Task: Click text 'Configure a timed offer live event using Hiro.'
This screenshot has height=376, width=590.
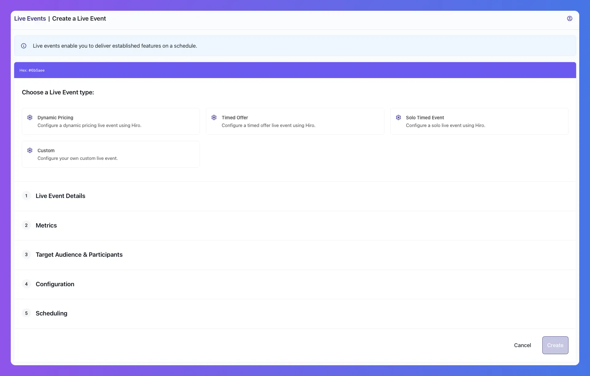Action: pyautogui.click(x=268, y=125)
